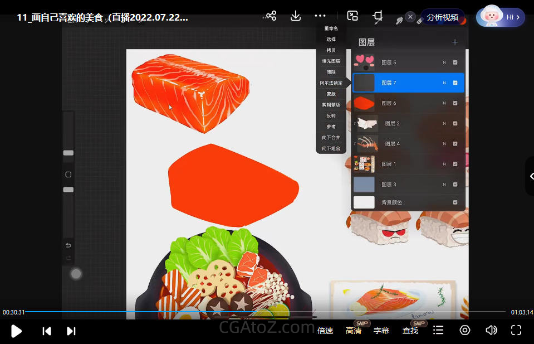Screen dimensions: 534x344
Task: Open the playlist list icon
Action: click(x=438, y=330)
